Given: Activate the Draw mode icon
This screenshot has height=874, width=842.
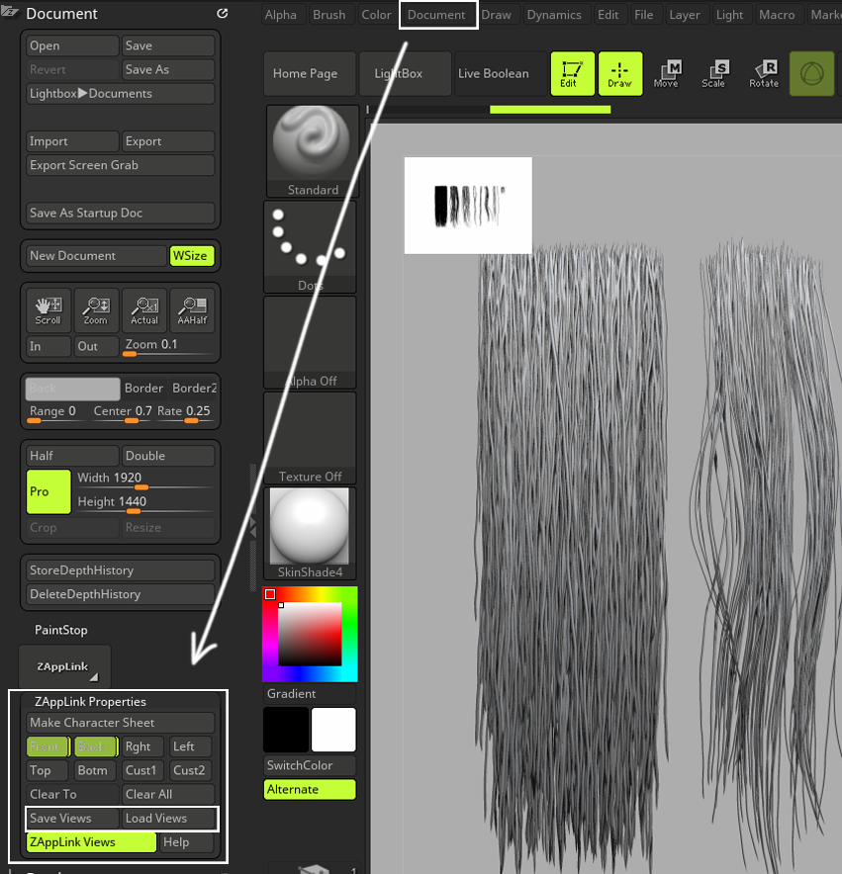Looking at the screenshot, I should [620, 73].
